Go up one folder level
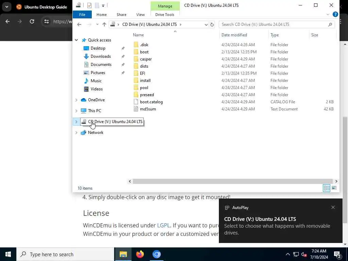 [104, 24]
